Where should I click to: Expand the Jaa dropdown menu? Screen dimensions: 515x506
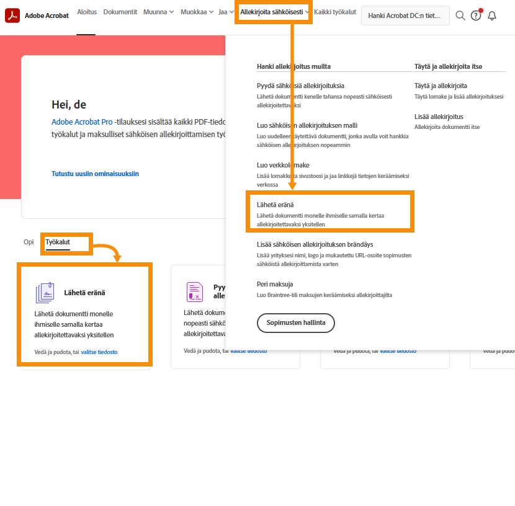pyautogui.click(x=226, y=12)
